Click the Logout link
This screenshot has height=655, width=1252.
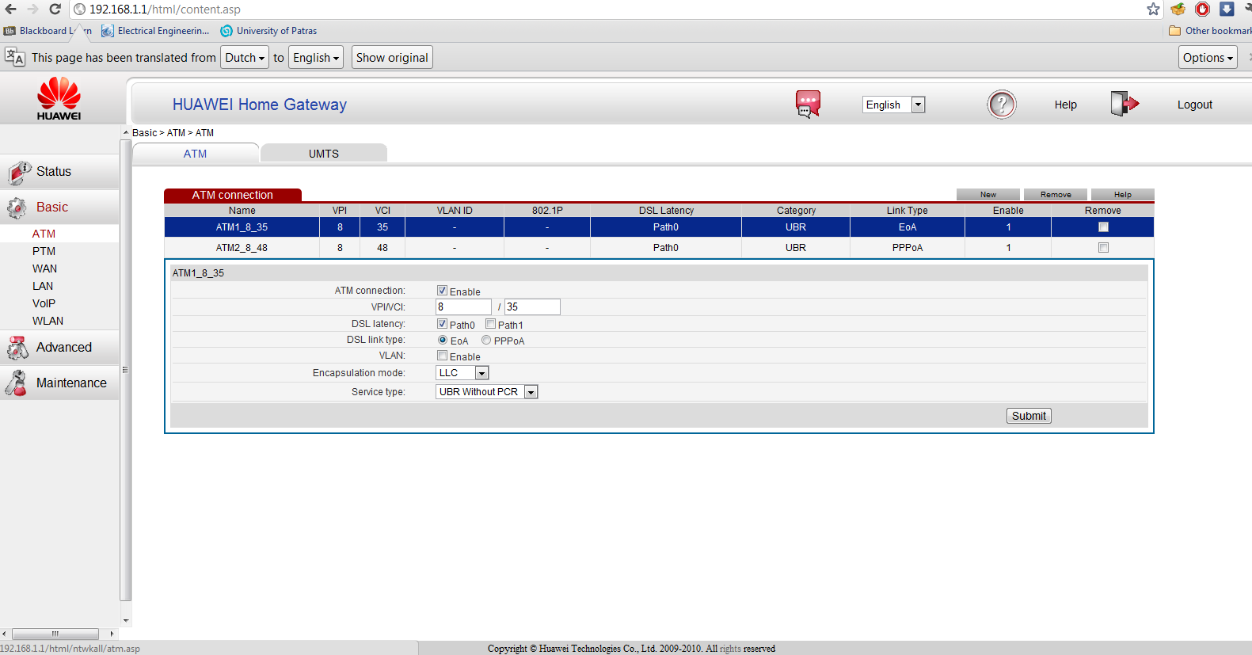1194,105
